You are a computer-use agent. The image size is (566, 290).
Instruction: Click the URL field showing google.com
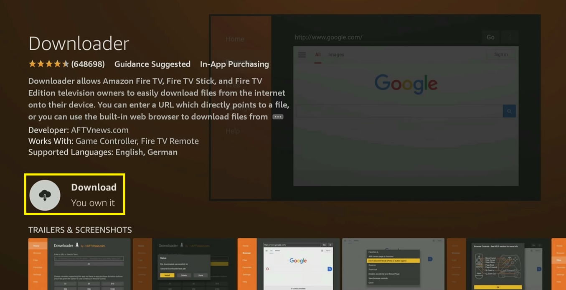click(386, 37)
